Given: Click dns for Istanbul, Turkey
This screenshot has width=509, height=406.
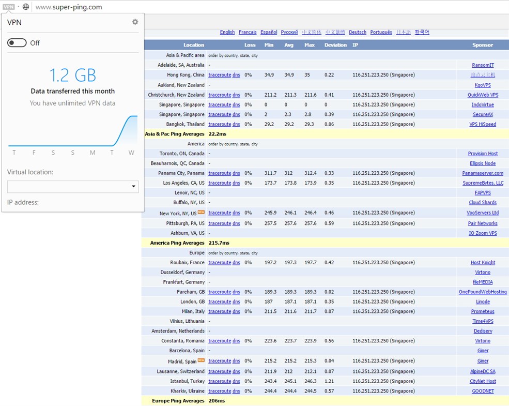Looking at the screenshot, I should 236,381.
